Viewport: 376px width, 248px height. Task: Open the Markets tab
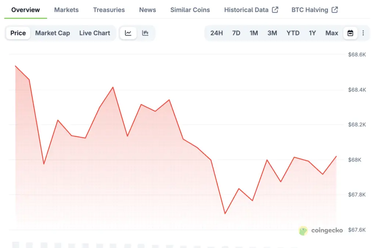[x=66, y=10]
